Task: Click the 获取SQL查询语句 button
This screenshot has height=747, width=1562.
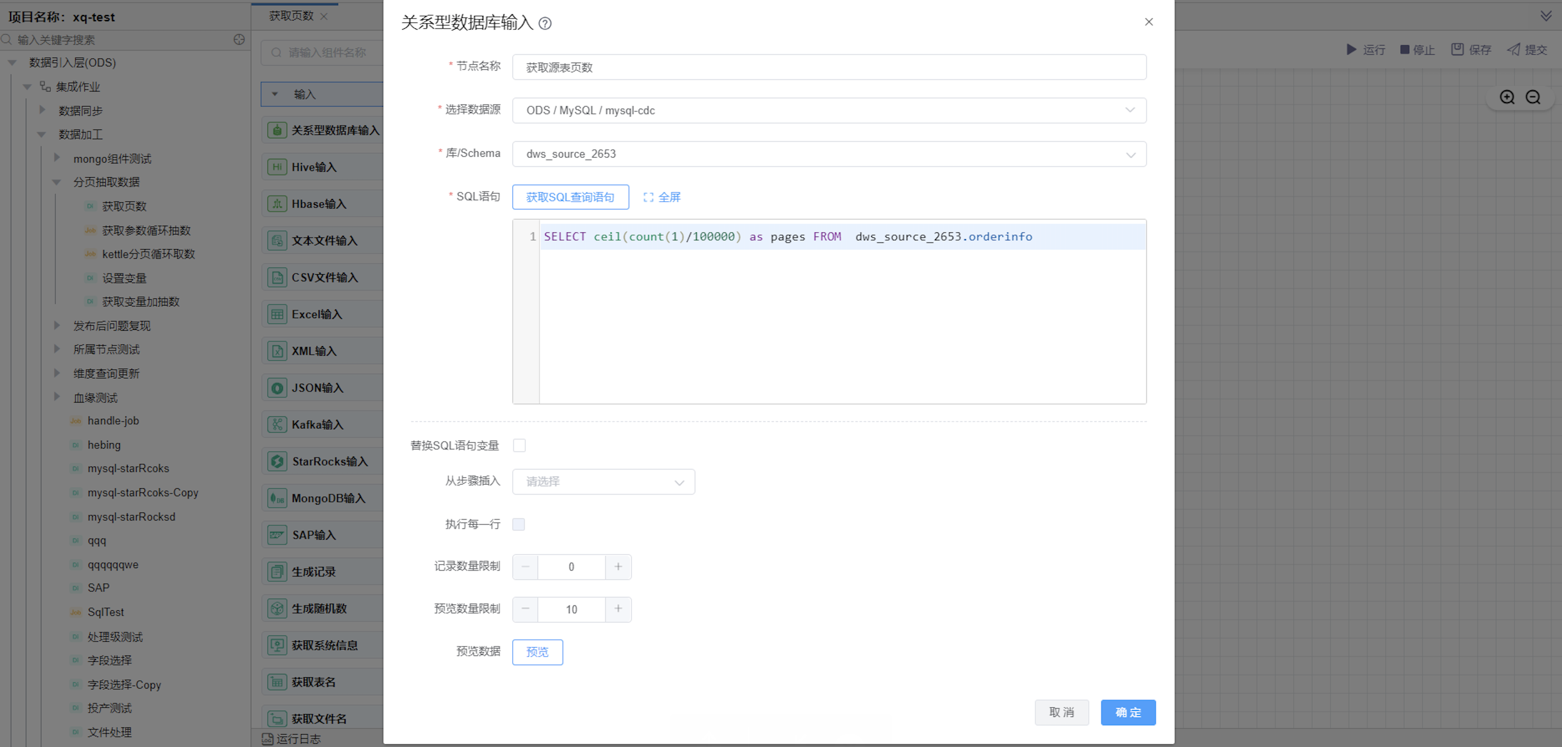Action: click(570, 197)
